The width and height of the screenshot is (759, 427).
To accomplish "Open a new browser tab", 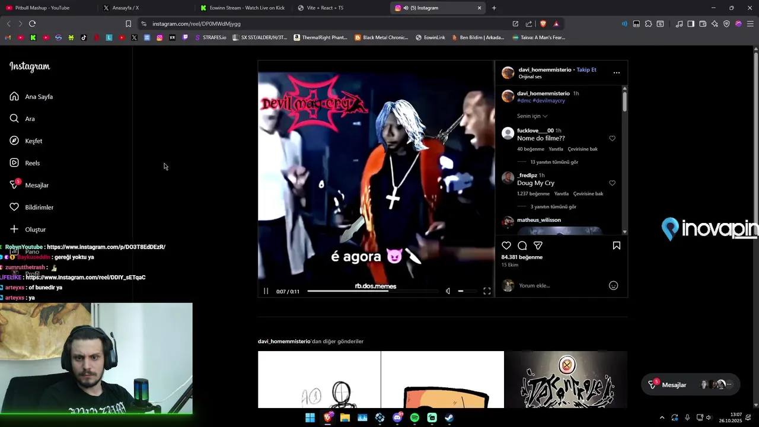I will (x=494, y=8).
